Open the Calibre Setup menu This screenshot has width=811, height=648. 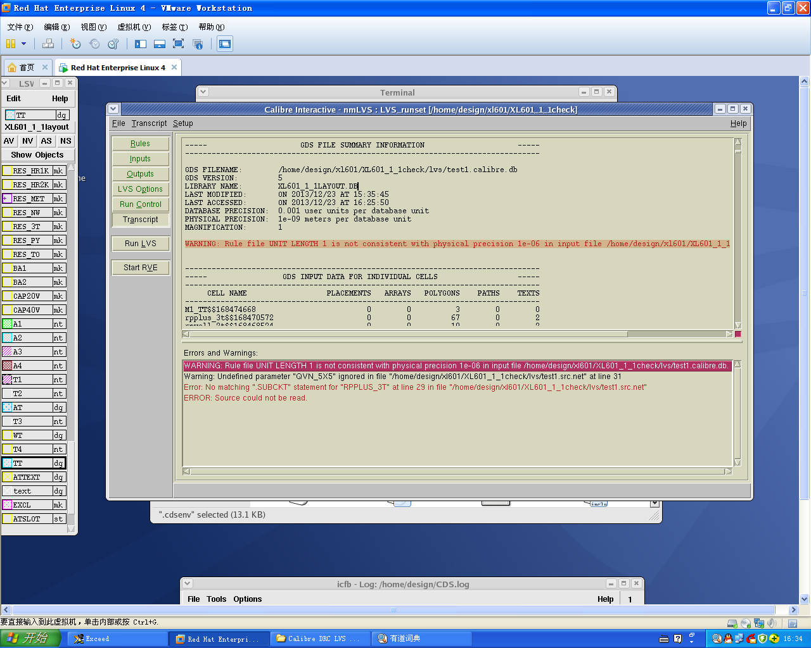pos(182,123)
